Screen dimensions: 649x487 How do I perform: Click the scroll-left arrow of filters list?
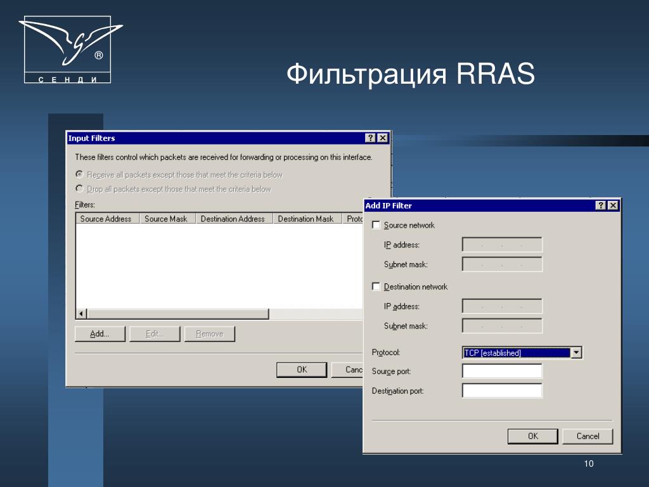coord(82,314)
